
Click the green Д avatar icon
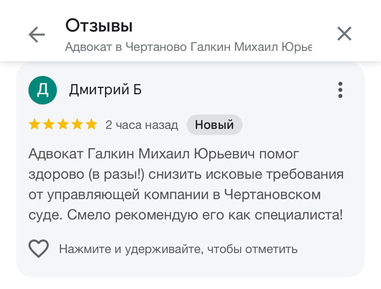43,90
